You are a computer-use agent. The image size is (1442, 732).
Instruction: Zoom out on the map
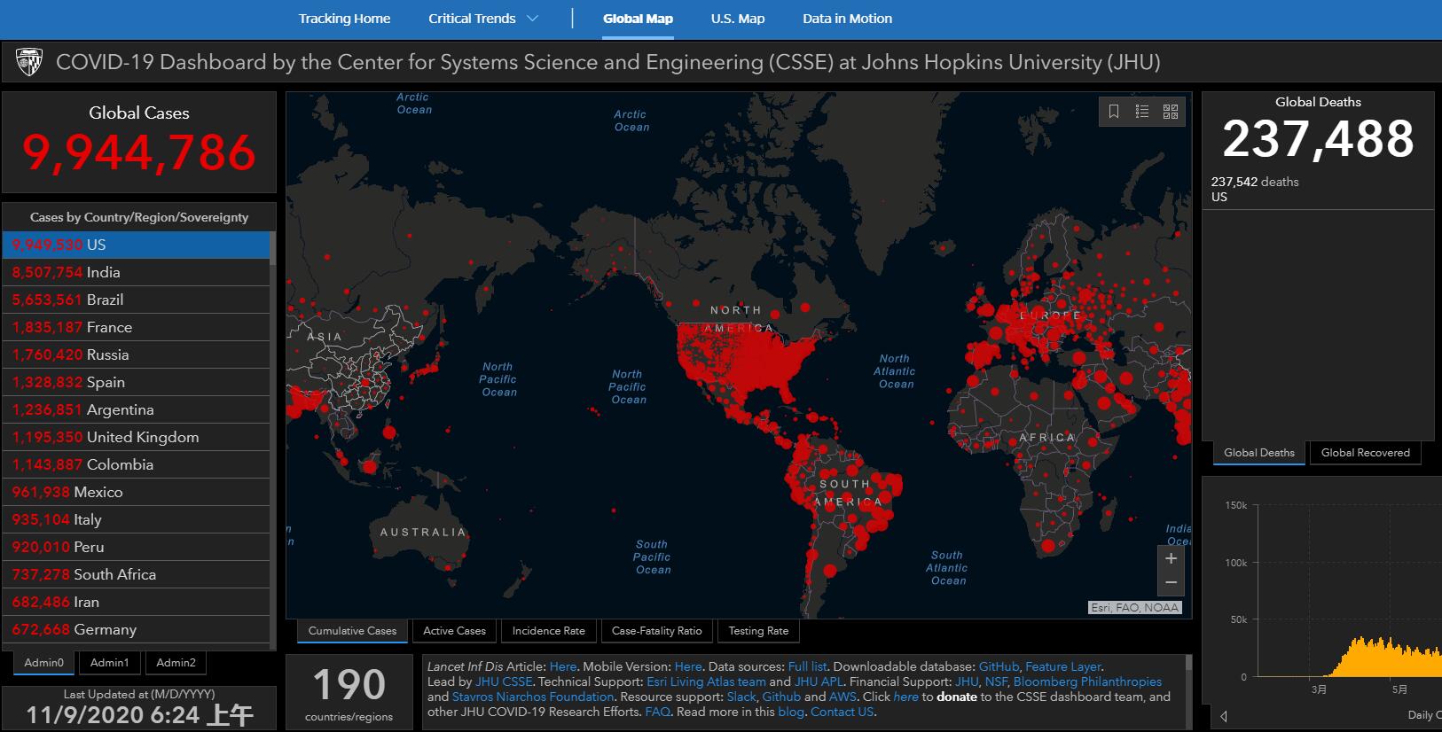click(x=1171, y=582)
